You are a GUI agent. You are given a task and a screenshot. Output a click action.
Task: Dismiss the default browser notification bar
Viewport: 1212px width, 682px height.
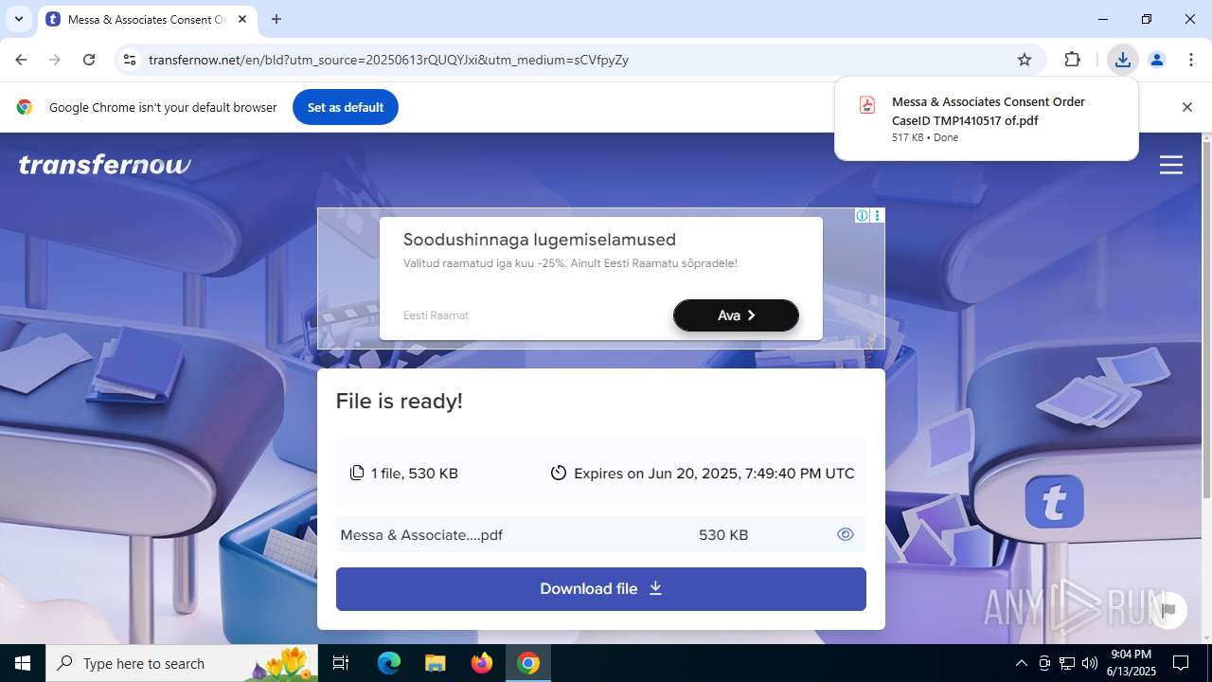click(x=1186, y=107)
